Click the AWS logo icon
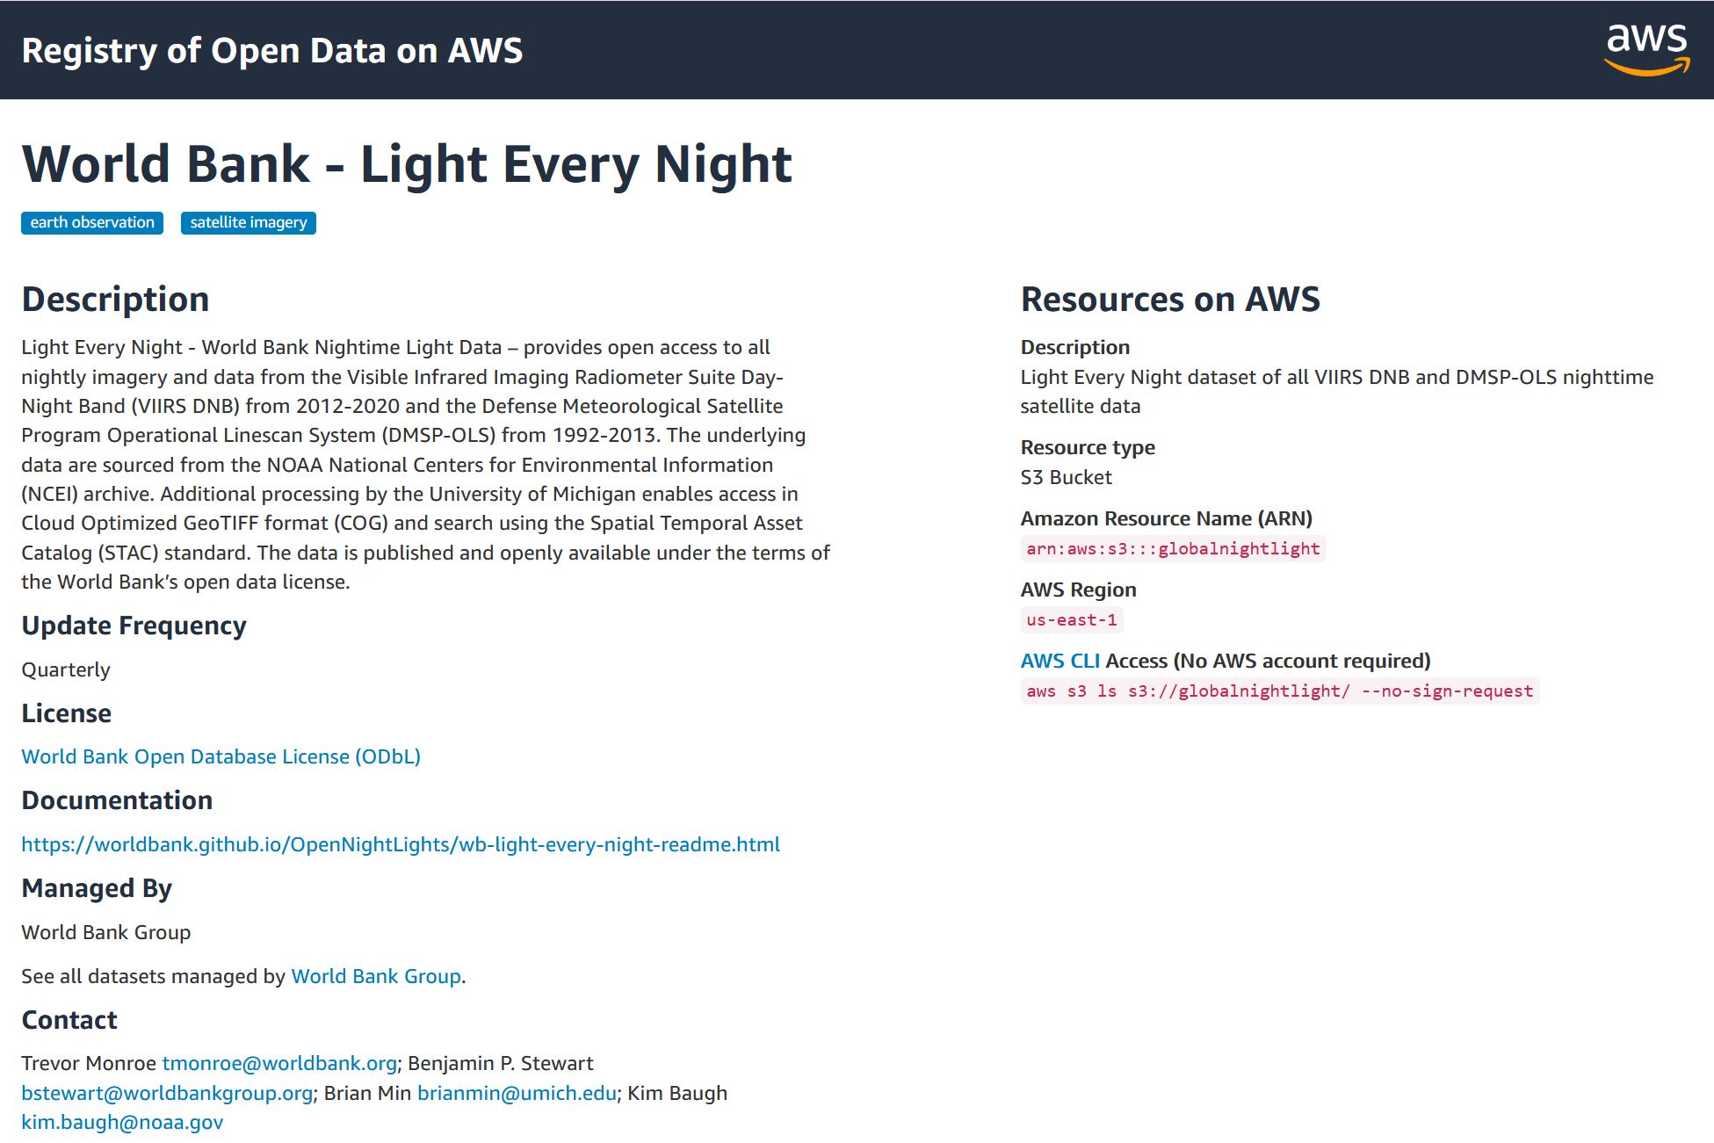The height and width of the screenshot is (1143, 1714). (1646, 49)
